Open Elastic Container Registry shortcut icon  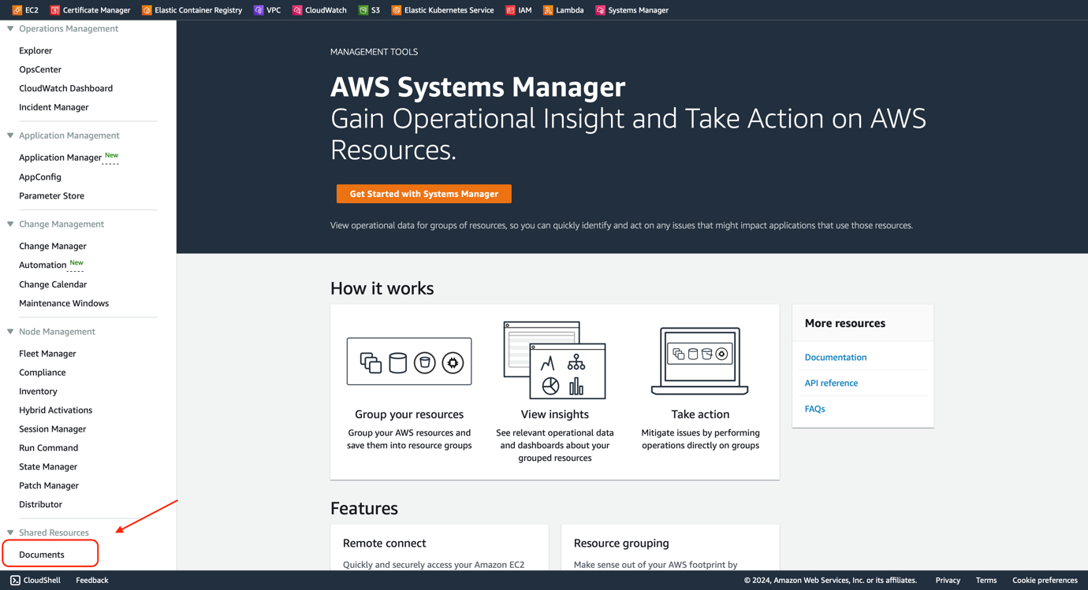[x=147, y=10]
